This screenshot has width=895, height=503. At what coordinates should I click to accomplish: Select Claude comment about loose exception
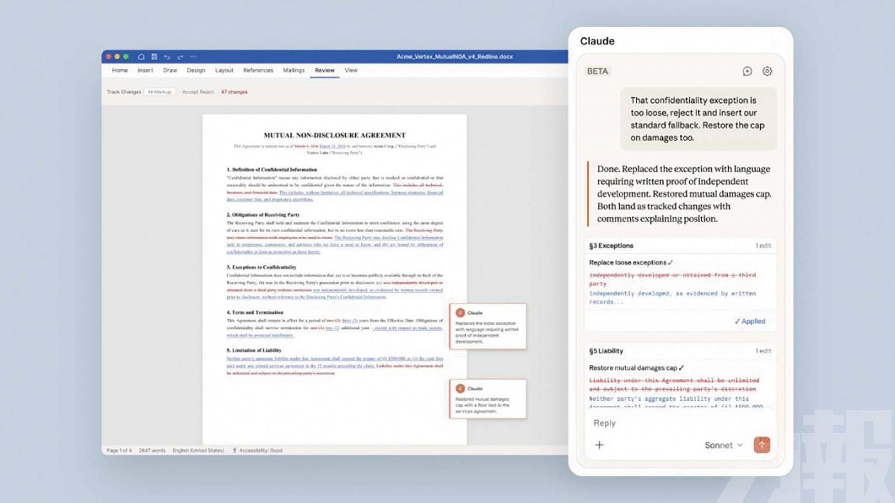pyautogui.click(x=487, y=327)
